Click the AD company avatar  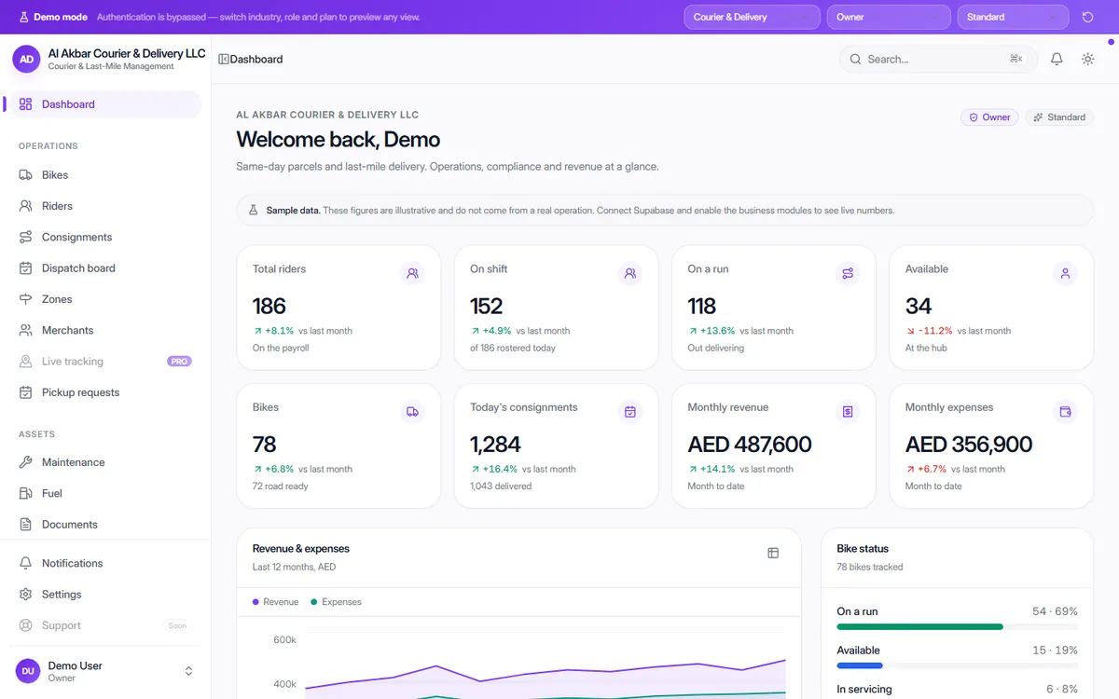pos(26,59)
